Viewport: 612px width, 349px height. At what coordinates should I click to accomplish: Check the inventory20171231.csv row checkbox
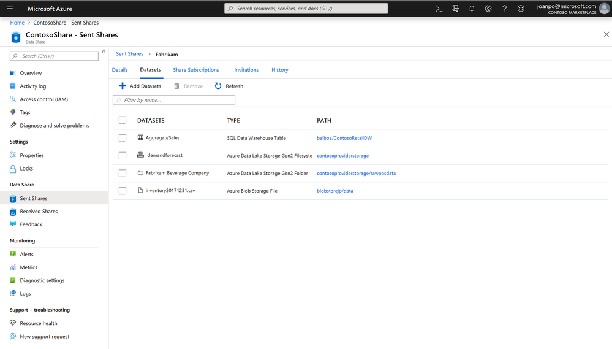pyautogui.click(x=123, y=191)
